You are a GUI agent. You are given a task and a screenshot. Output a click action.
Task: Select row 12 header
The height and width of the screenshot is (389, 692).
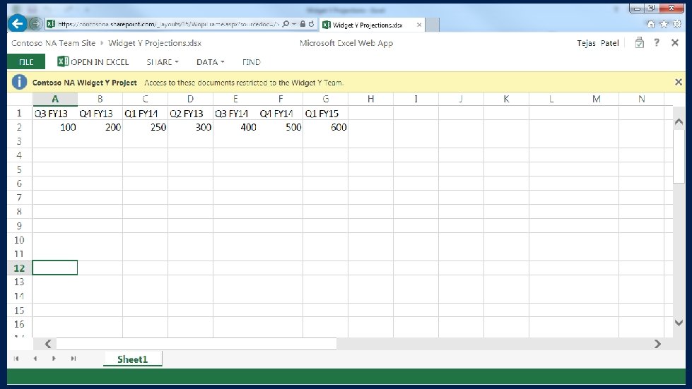tap(19, 268)
